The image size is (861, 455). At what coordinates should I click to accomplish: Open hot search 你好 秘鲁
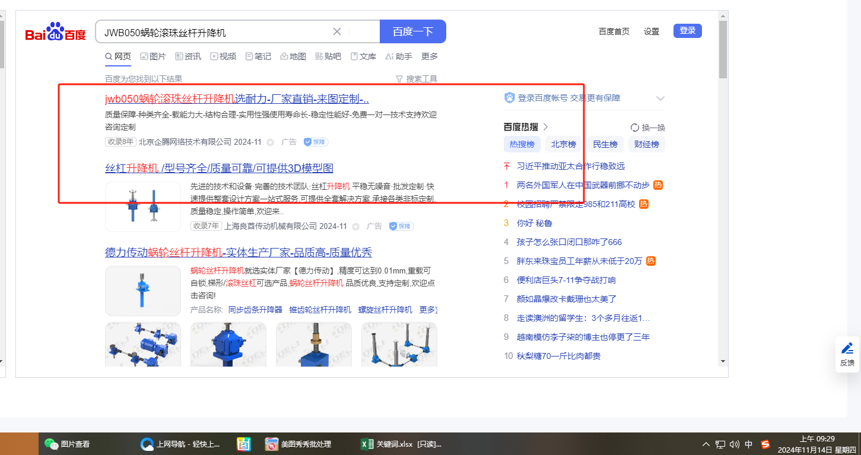(535, 223)
